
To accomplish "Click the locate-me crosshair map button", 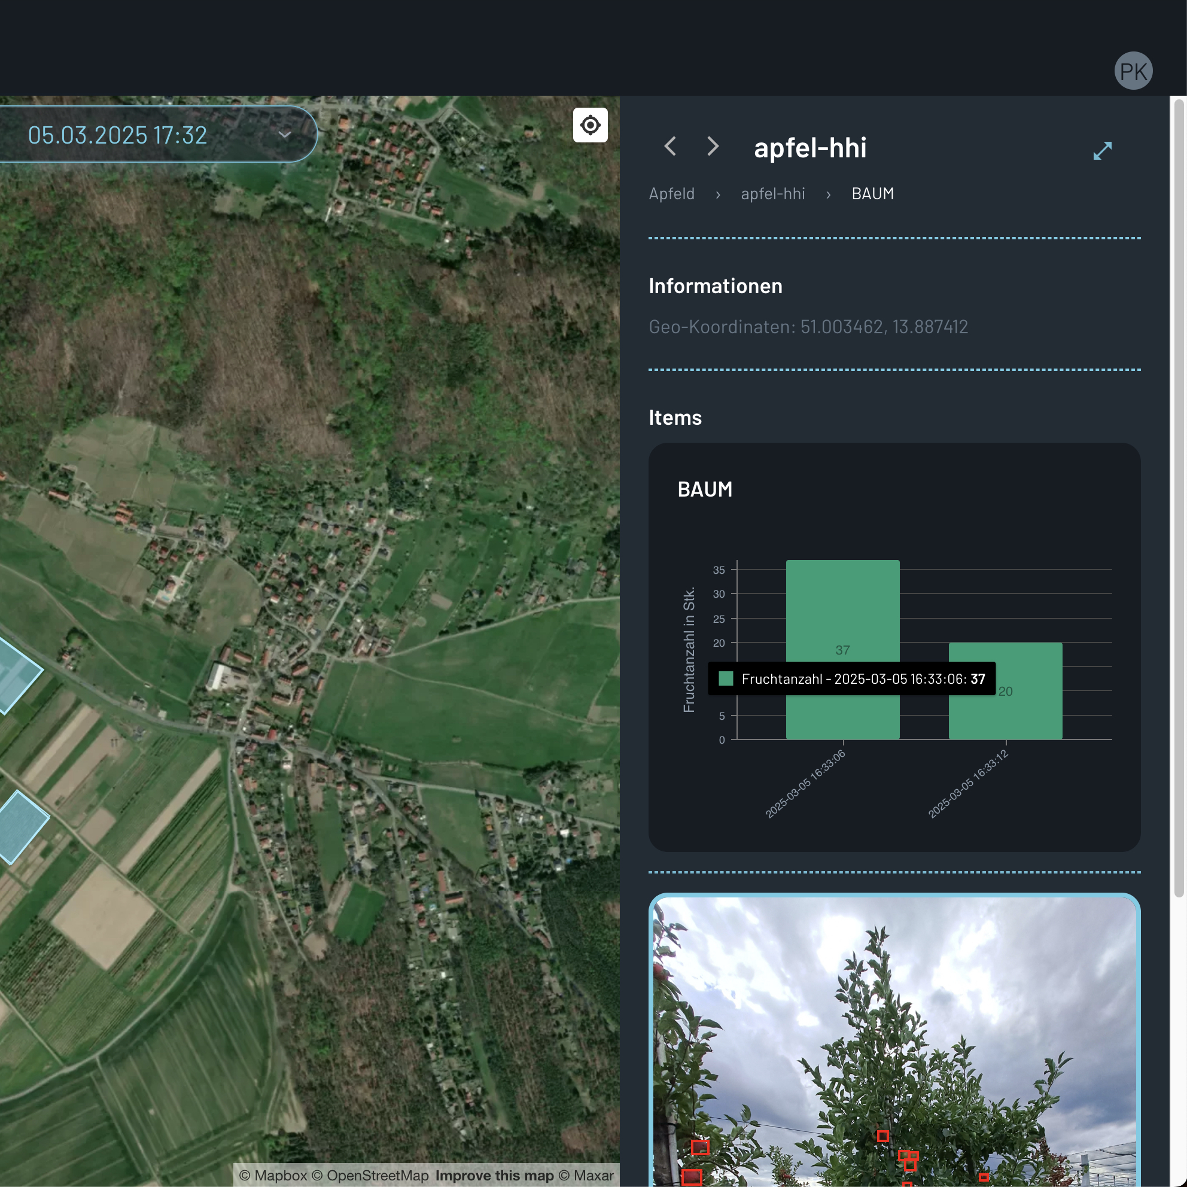I will coord(590,125).
